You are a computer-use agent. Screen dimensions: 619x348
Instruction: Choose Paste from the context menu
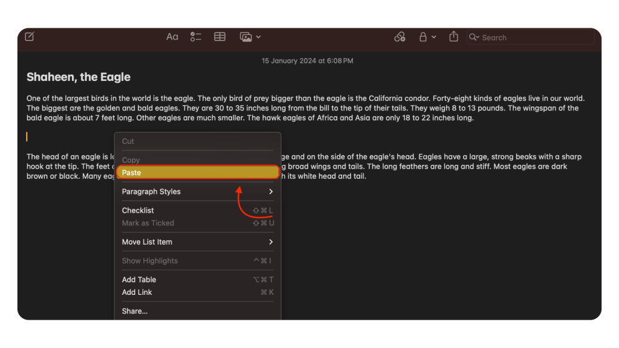click(x=198, y=173)
